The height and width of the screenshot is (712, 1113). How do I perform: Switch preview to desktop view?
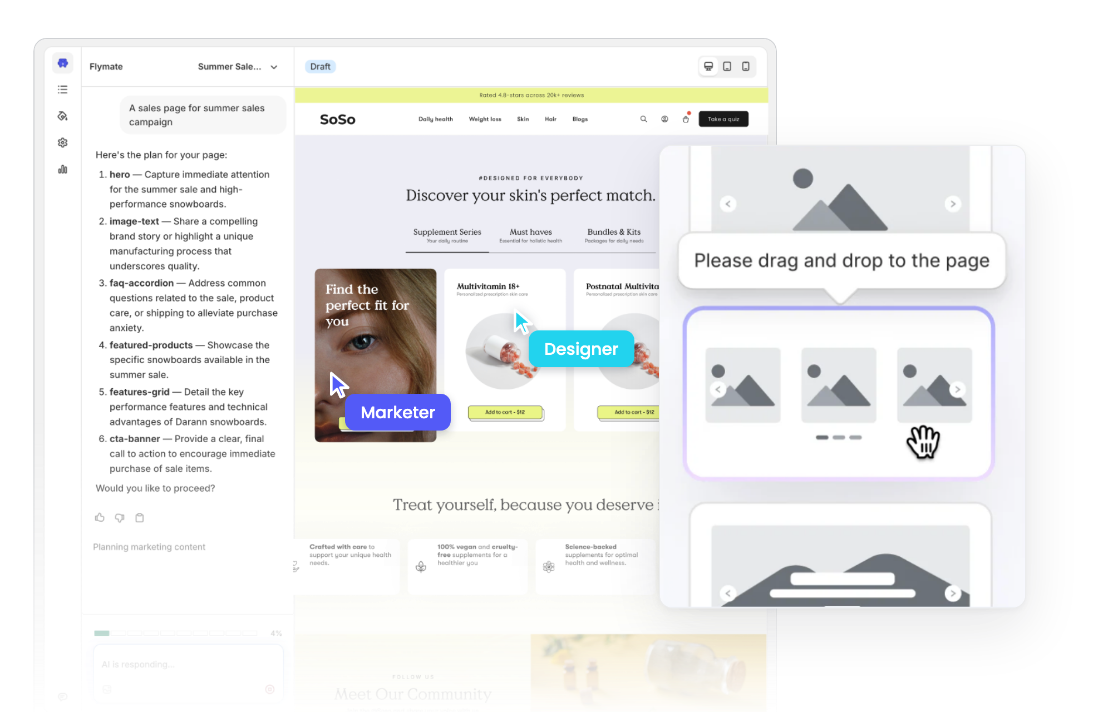tap(708, 66)
